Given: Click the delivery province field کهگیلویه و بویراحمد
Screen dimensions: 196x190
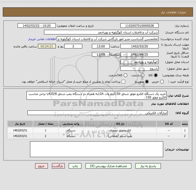Looking at the screenshot, I should pyautogui.click(x=139, y=62).
